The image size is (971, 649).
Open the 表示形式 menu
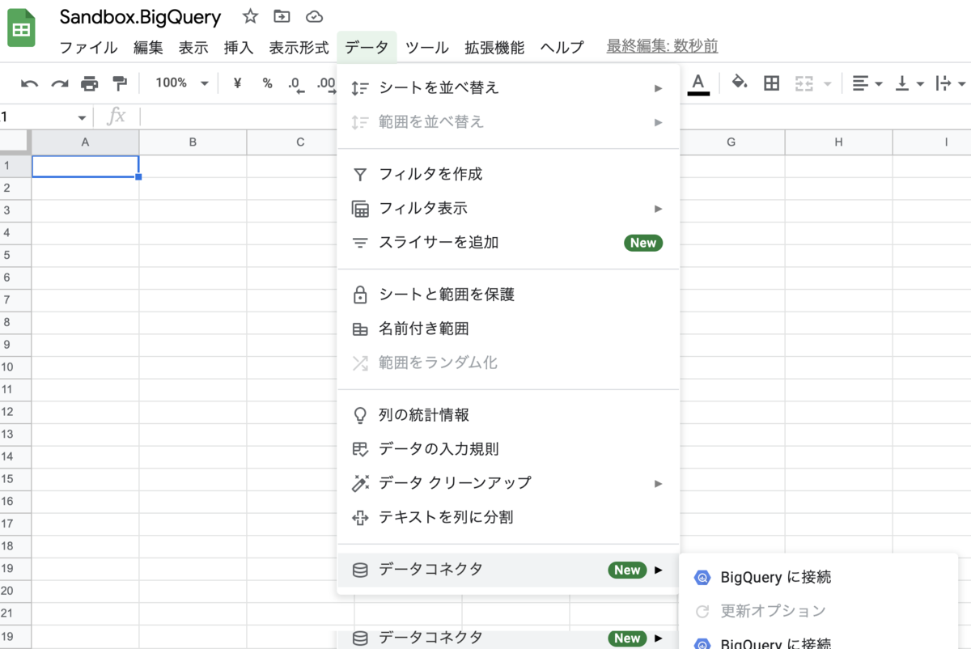pos(299,47)
